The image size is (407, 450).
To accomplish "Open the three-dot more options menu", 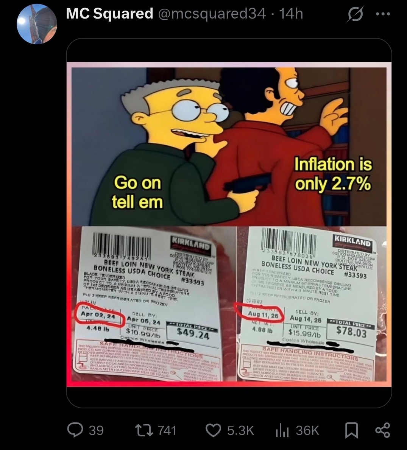I will pyautogui.click(x=383, y=14).
